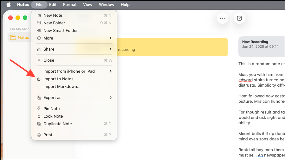The height and width of the screenshot is (160, 285).
Task: Click the Print printer icon
Action: [x=39, y=135]
